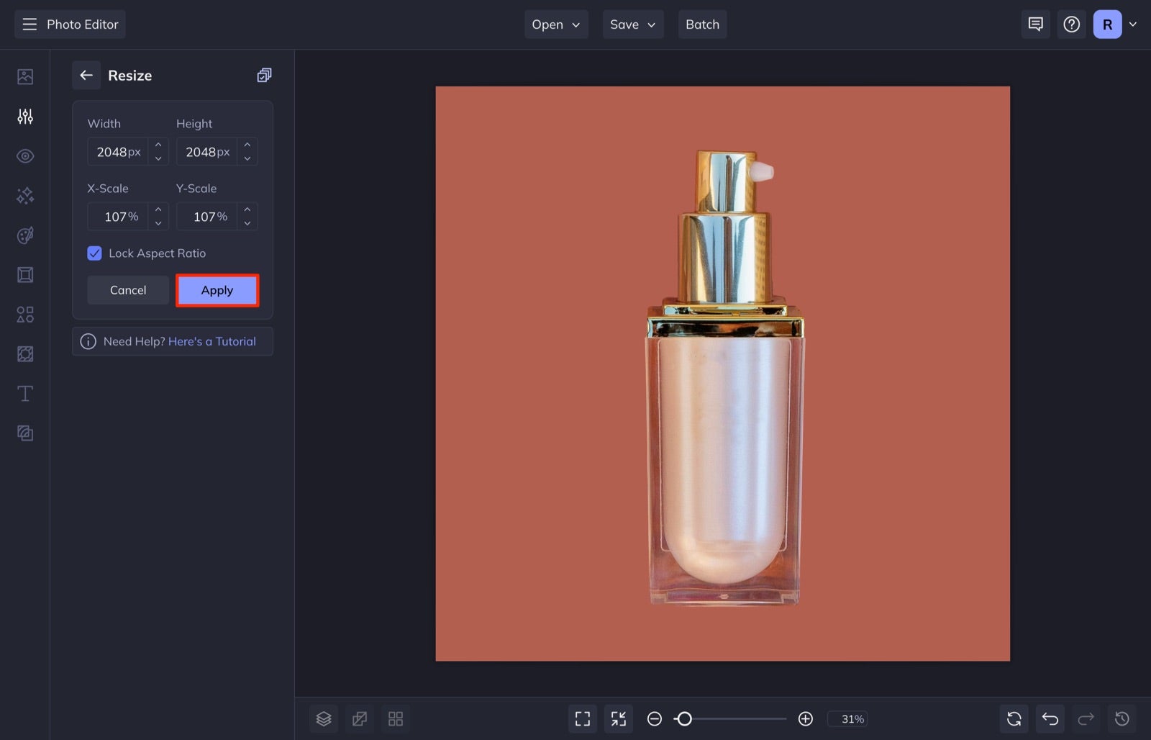Open the edit History
The height and width of the screenshot is (740, 1151).
point(1123,718)
